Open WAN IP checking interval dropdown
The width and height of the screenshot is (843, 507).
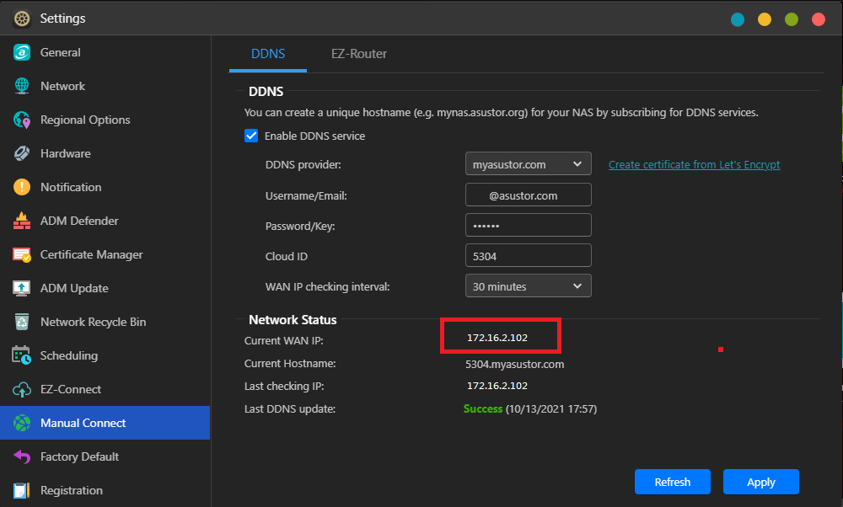[x=528, y=286]
